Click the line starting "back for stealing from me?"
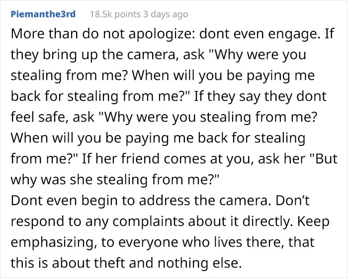348x278 pixels. (169, 96)
